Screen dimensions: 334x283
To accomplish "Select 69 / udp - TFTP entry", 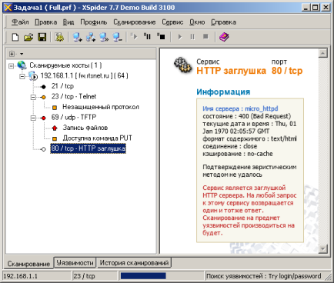I will [x=74, y=118].
